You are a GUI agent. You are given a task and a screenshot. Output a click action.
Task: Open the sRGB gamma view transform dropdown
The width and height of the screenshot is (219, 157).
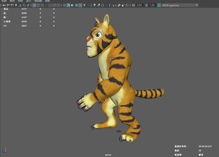[180, 5]
